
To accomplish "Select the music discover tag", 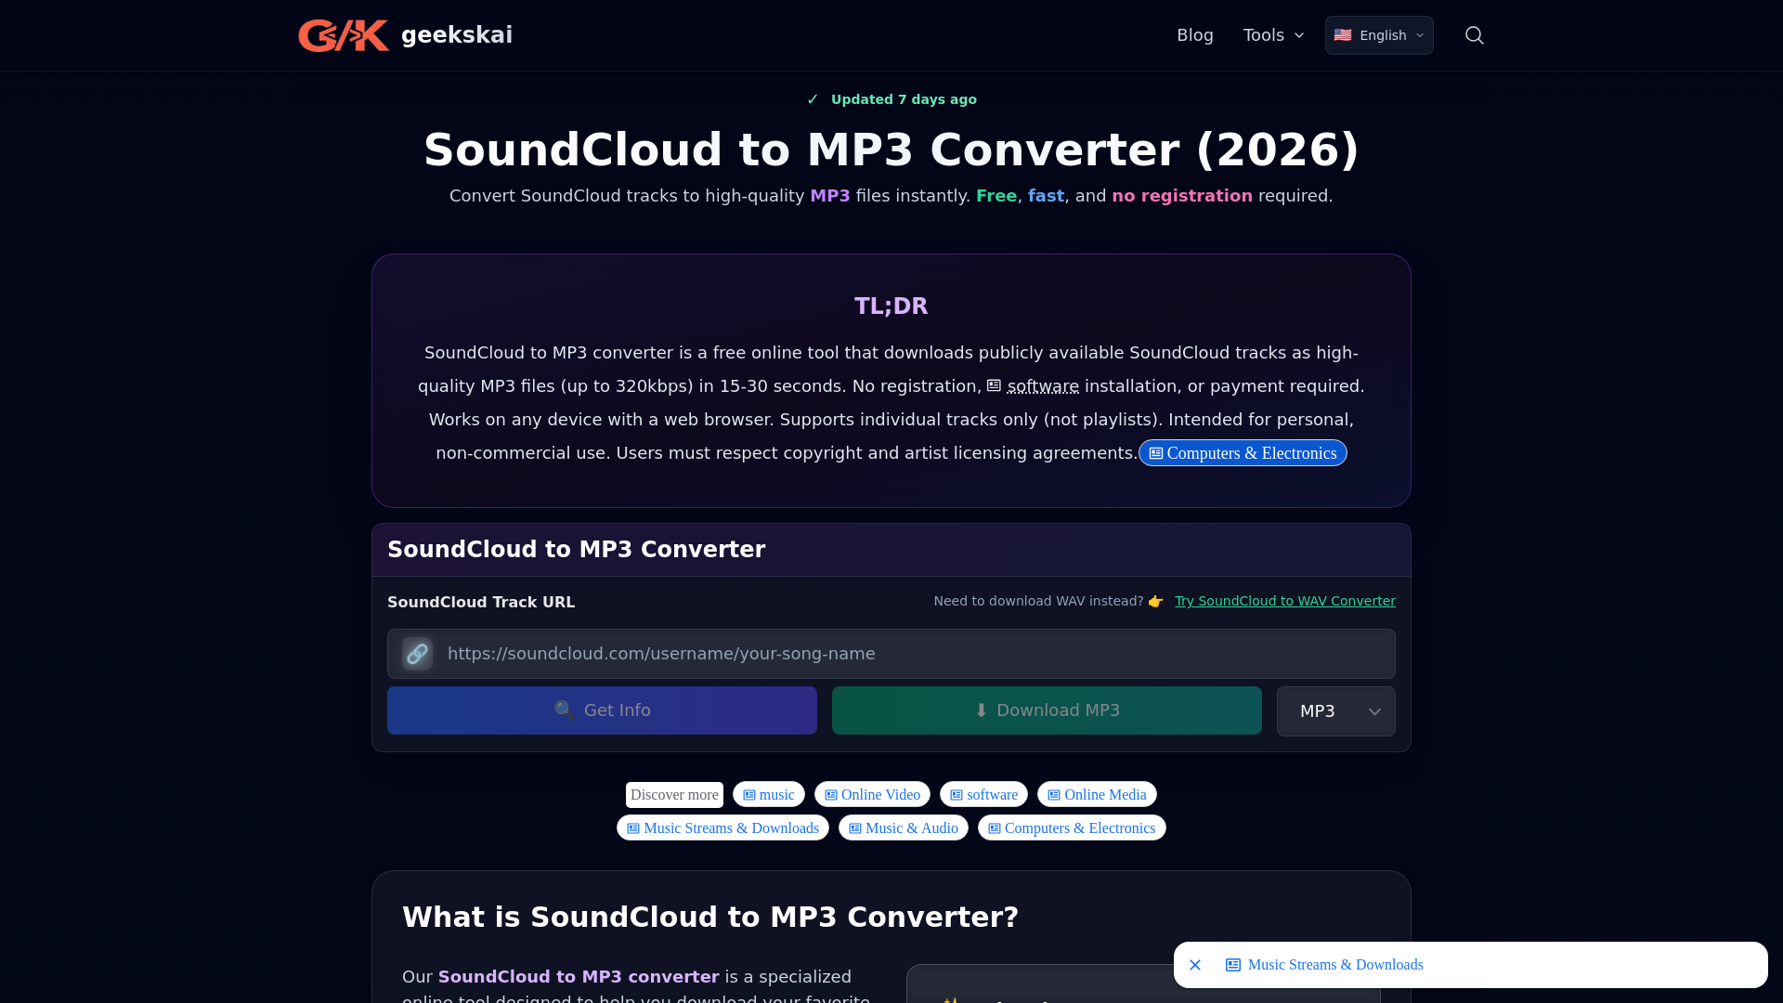I will pyautogui.click(x=769, y=795).
